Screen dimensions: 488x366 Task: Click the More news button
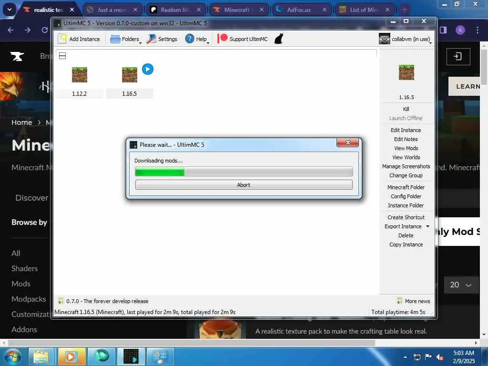pos(414,301)
